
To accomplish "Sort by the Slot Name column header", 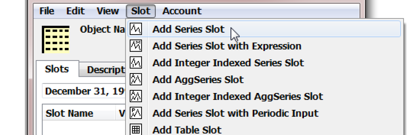I will click(x=69, y=113).
